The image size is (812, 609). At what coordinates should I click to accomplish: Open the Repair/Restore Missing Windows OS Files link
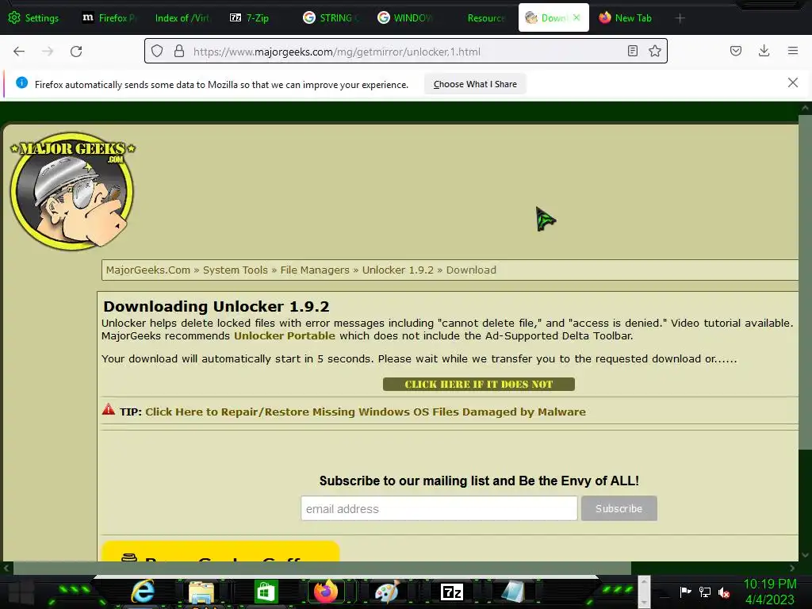[365, 412]
